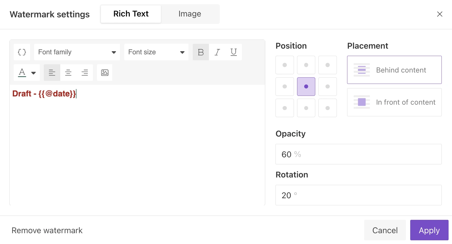The image size is (452, 244).
Task: Set position to bottom center
Action: point(306,108)
